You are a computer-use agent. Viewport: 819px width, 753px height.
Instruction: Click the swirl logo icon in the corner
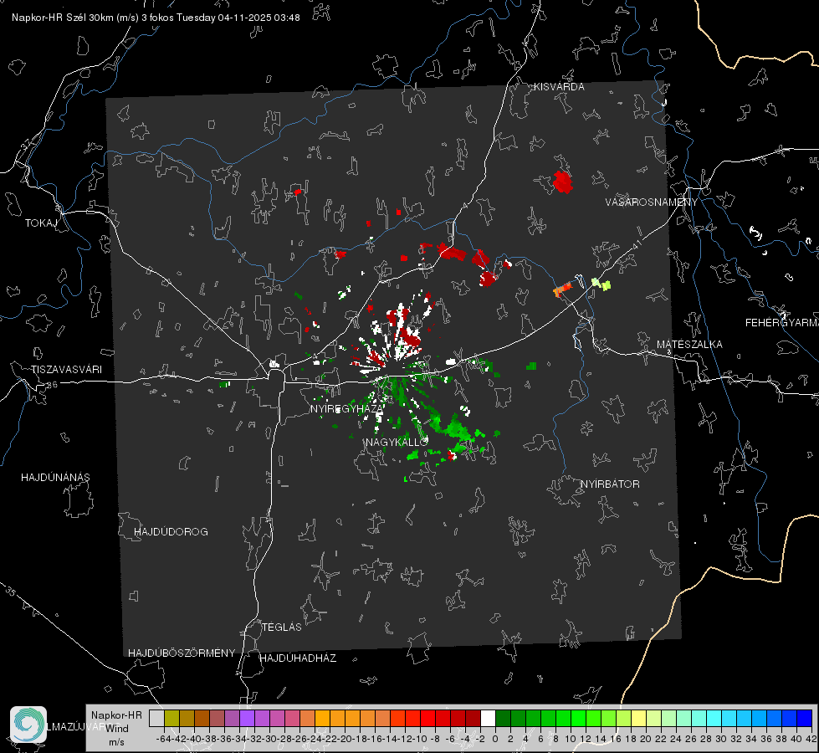pos(28,725)
